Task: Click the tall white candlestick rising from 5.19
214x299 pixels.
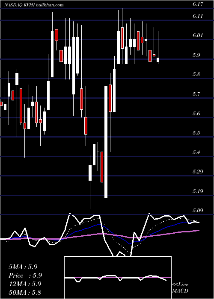Action: pos(106,142)
